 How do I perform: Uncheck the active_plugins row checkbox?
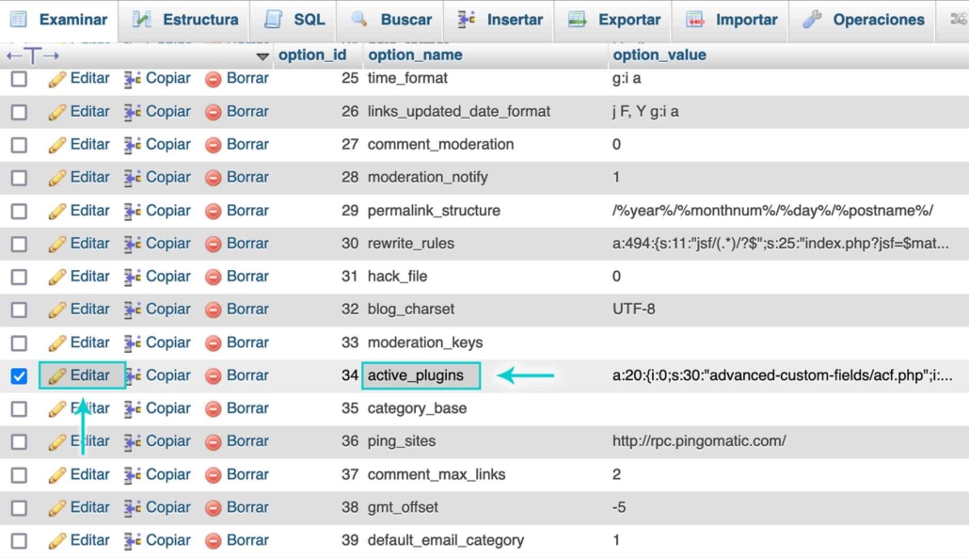click(19, 375)
